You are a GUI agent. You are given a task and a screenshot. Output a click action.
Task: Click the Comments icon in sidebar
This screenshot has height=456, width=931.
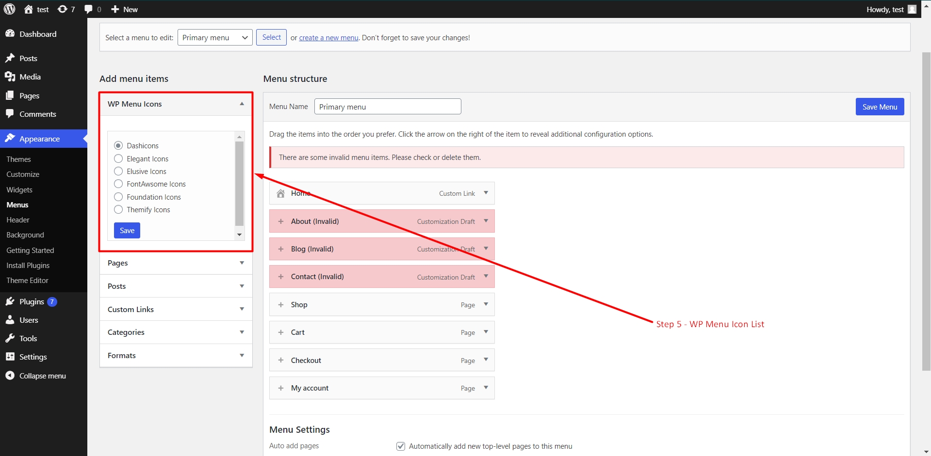(10, 114)
